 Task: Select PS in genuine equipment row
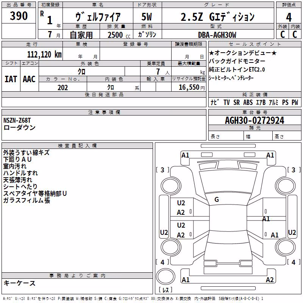point(285,102)
